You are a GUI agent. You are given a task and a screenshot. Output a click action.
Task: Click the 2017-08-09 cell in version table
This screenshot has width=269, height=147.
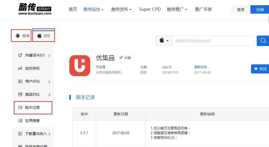pos(121,133)
